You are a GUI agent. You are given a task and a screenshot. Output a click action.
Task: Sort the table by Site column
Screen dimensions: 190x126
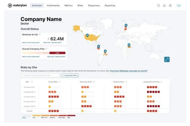click(32, 82)
